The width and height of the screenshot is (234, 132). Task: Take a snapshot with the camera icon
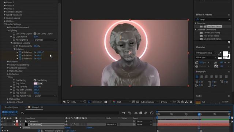[106, 102]
